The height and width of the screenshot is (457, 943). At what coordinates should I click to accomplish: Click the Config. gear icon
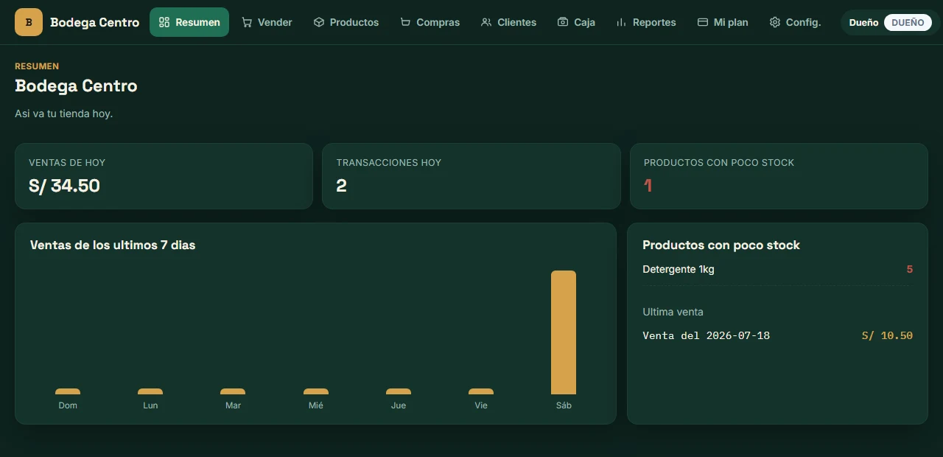click(x=775, y=22)
